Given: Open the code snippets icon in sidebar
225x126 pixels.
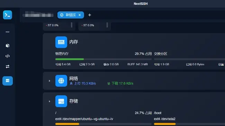Looking at the screenshot, I should [8, 56].
